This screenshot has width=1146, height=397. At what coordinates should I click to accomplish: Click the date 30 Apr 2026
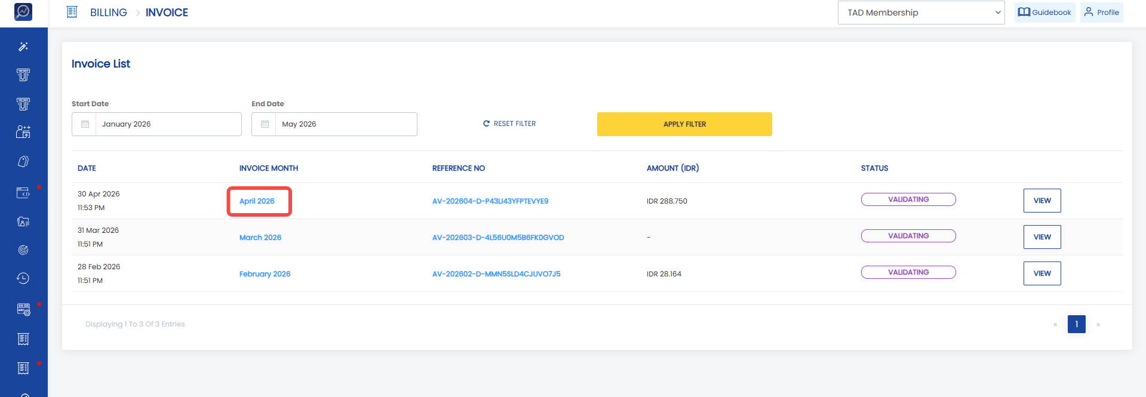(99, 194)
